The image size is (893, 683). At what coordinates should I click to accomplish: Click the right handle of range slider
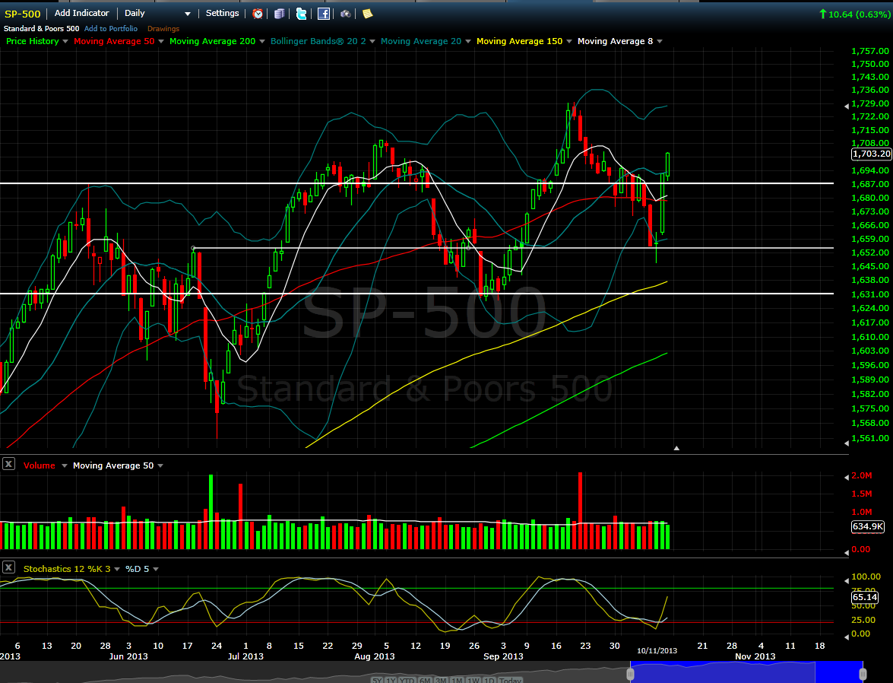(x=863, y=674)
